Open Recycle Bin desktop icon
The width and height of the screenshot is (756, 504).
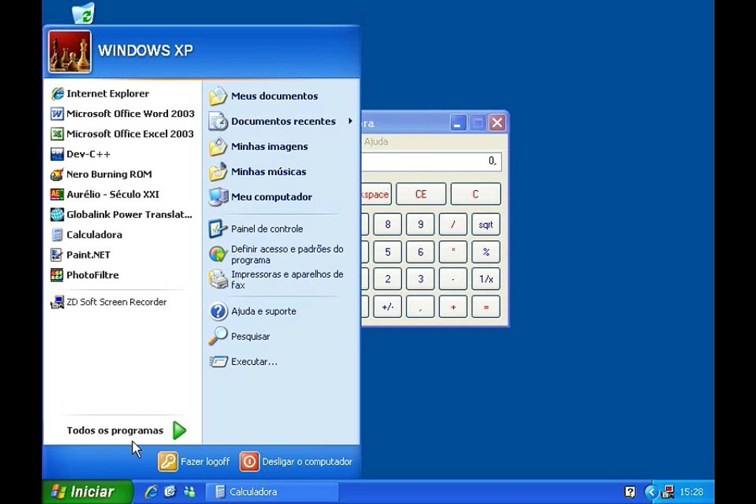[83, 13]
